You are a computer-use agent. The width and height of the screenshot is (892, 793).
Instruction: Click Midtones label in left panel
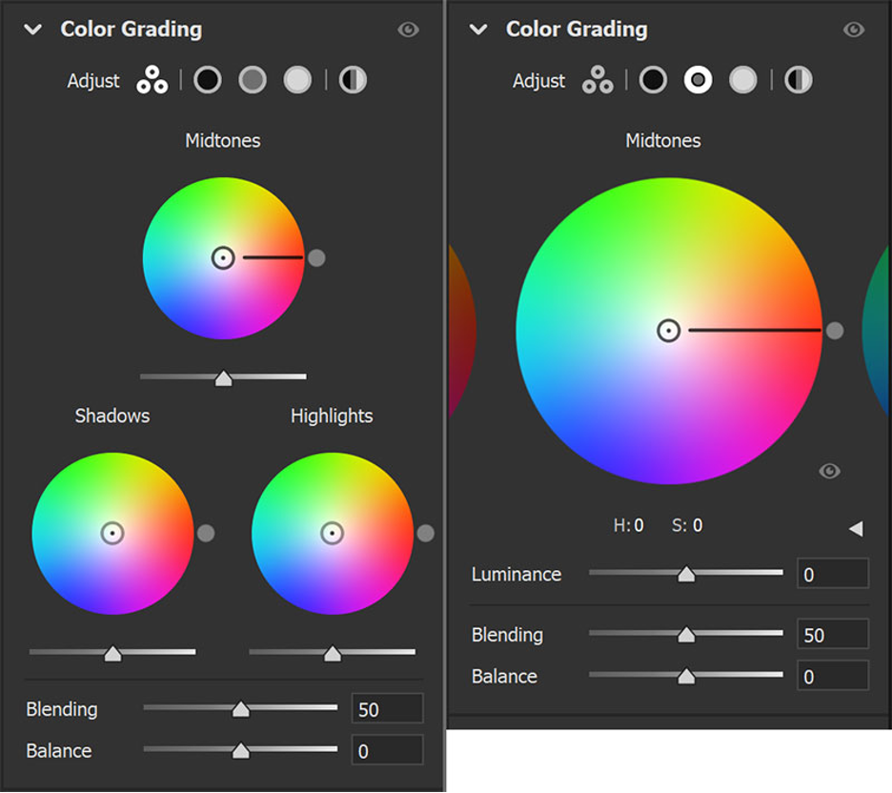[223, 140]
